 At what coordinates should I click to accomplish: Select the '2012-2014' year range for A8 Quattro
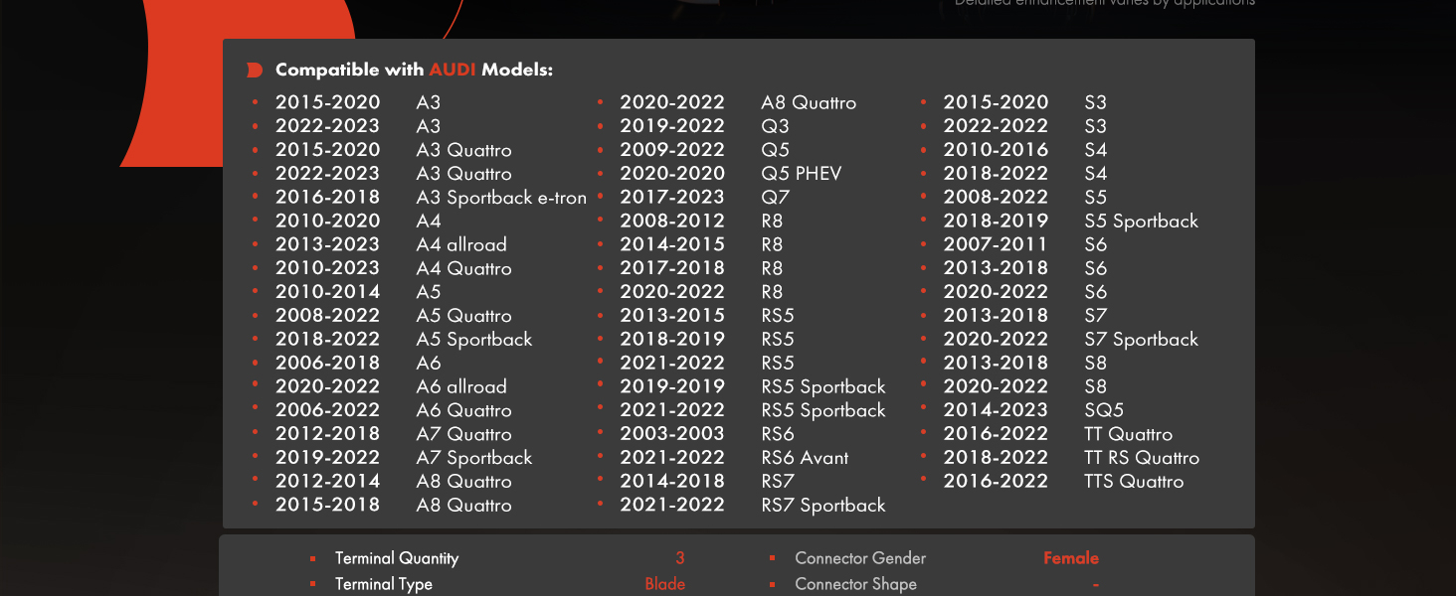point(328,481)
